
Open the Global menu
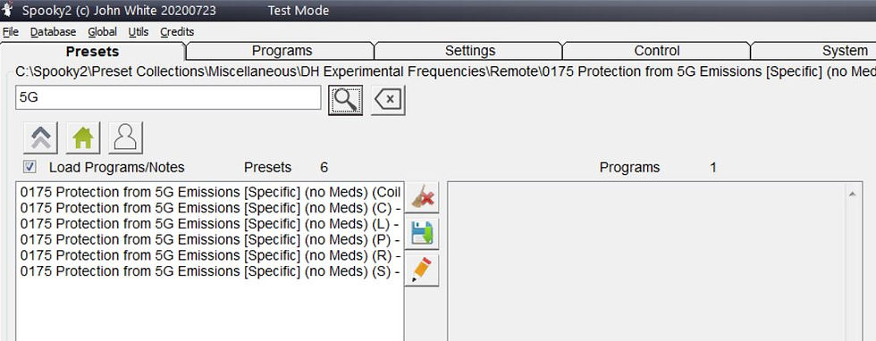tap(102, 32)
